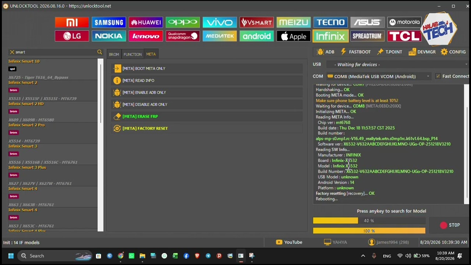This screenshot has width=471, height=265.
Task: Open the T.POINT test point panel
Action: pos(389,52)
